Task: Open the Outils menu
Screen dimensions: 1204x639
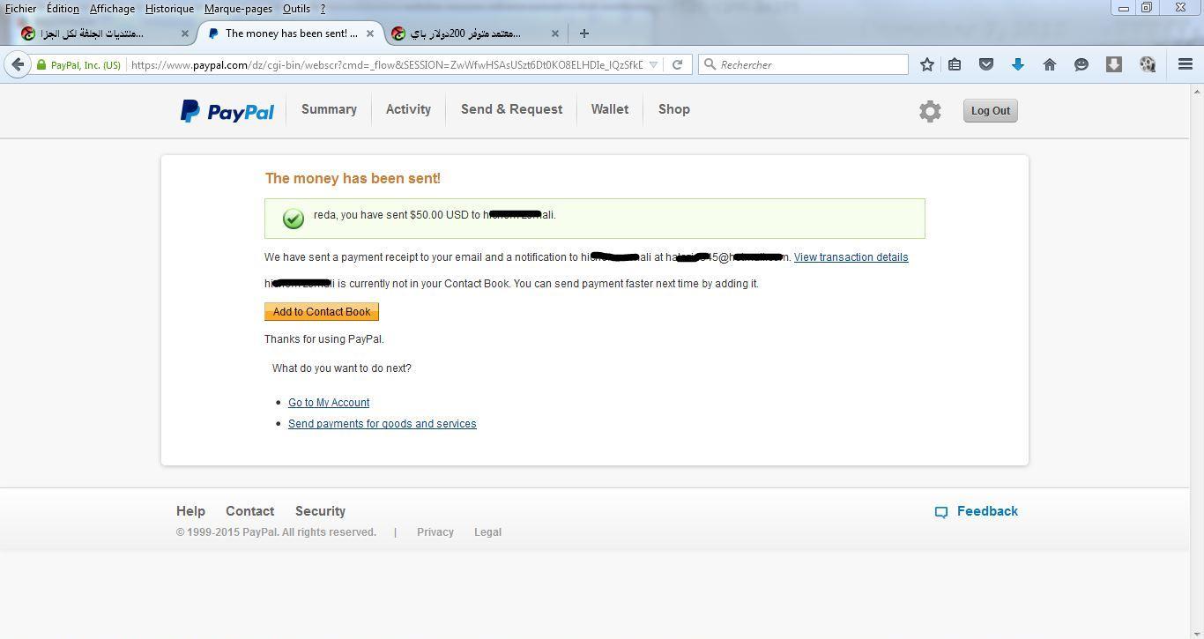Action: coord(296,9)
